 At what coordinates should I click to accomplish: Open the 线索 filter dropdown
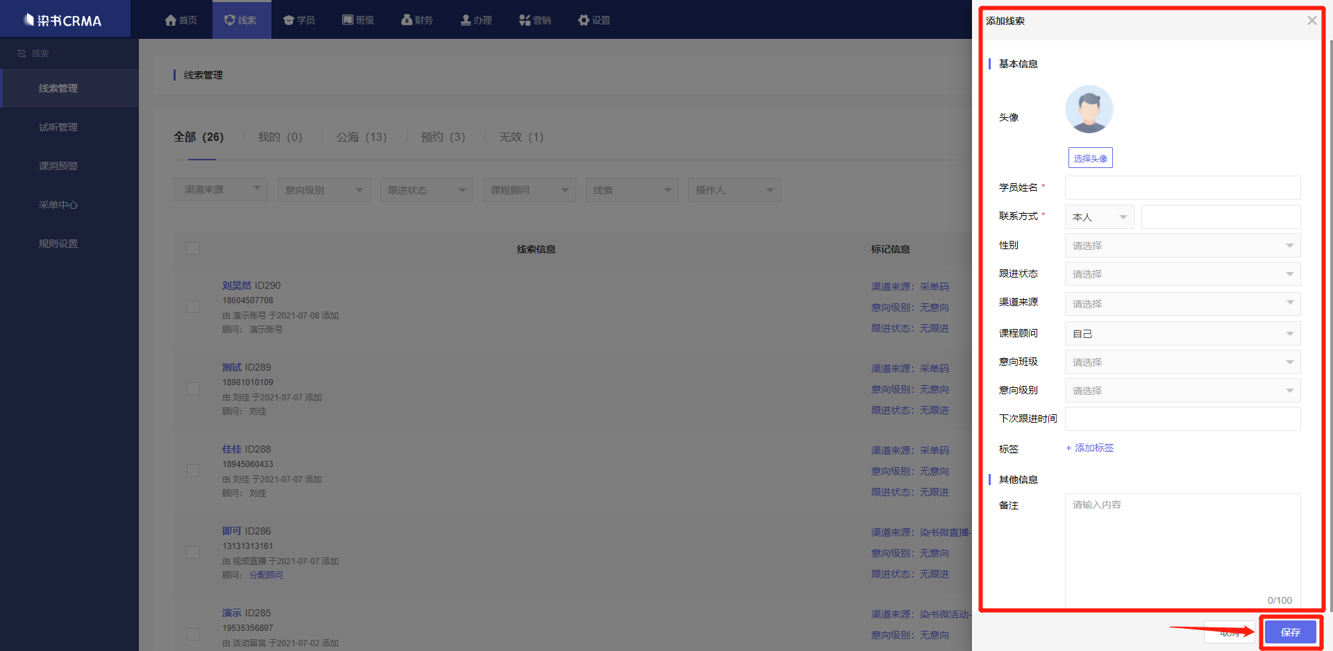tap(632, 189)
